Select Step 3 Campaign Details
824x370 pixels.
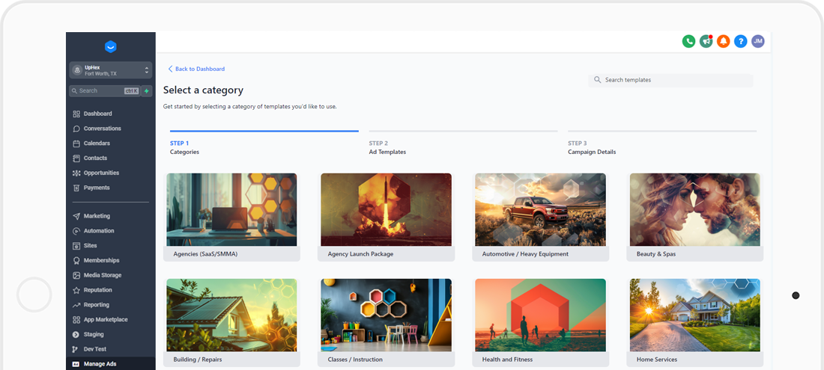(x=592, y=147)
